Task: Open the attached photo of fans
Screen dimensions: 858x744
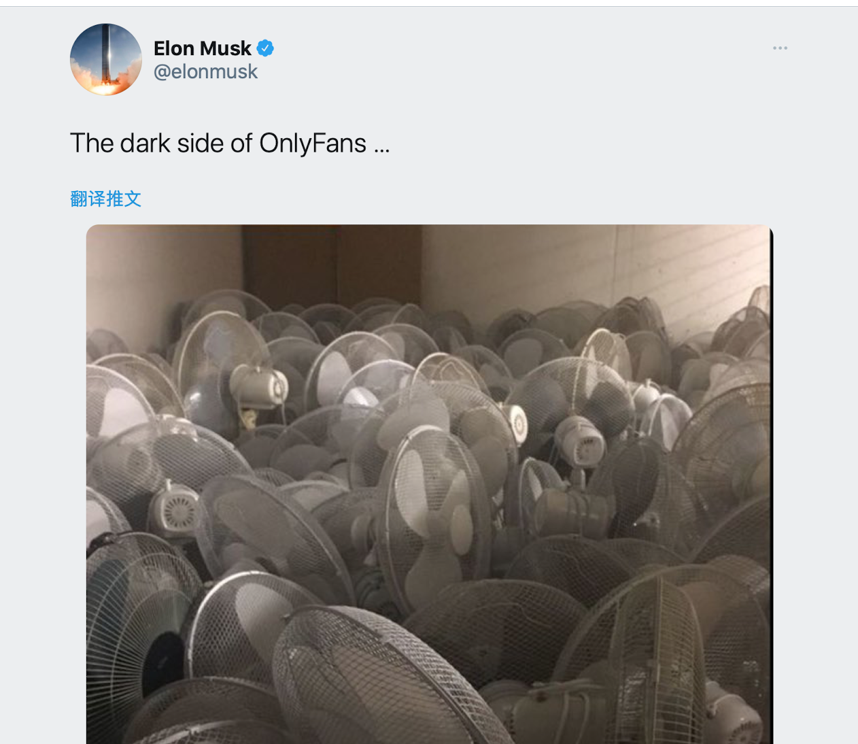Action: (x=430, y=483)
